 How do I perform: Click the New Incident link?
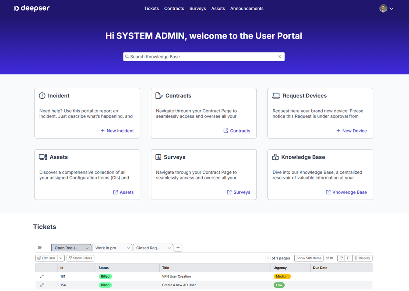point(117,131)
